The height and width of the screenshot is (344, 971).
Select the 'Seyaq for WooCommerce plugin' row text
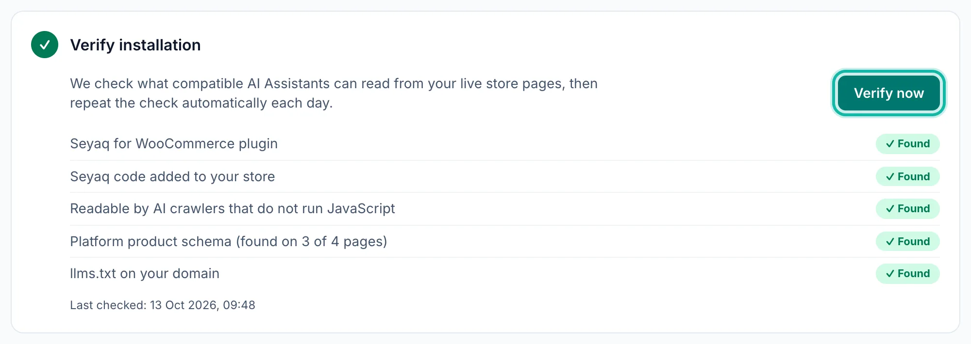tap(174, 144)
